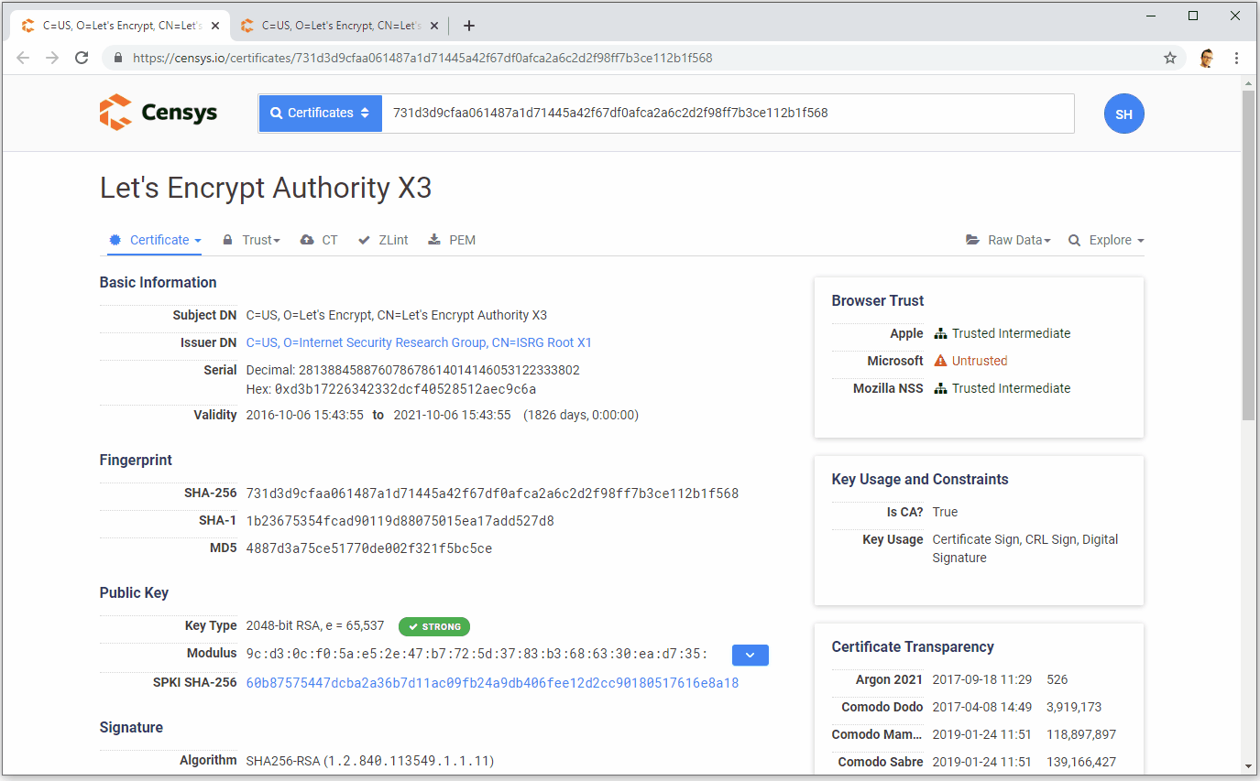Viewport: 1260px width, 781px height.
Task: Open the Certificates search type dropdown
Action: click(x=320, y=114)
